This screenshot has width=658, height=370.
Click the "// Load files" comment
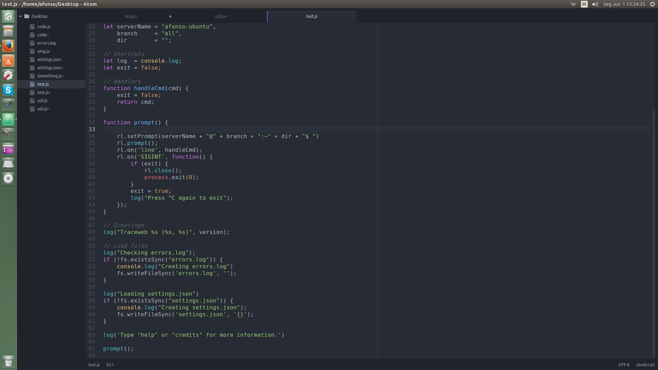[x=125, y=246]
